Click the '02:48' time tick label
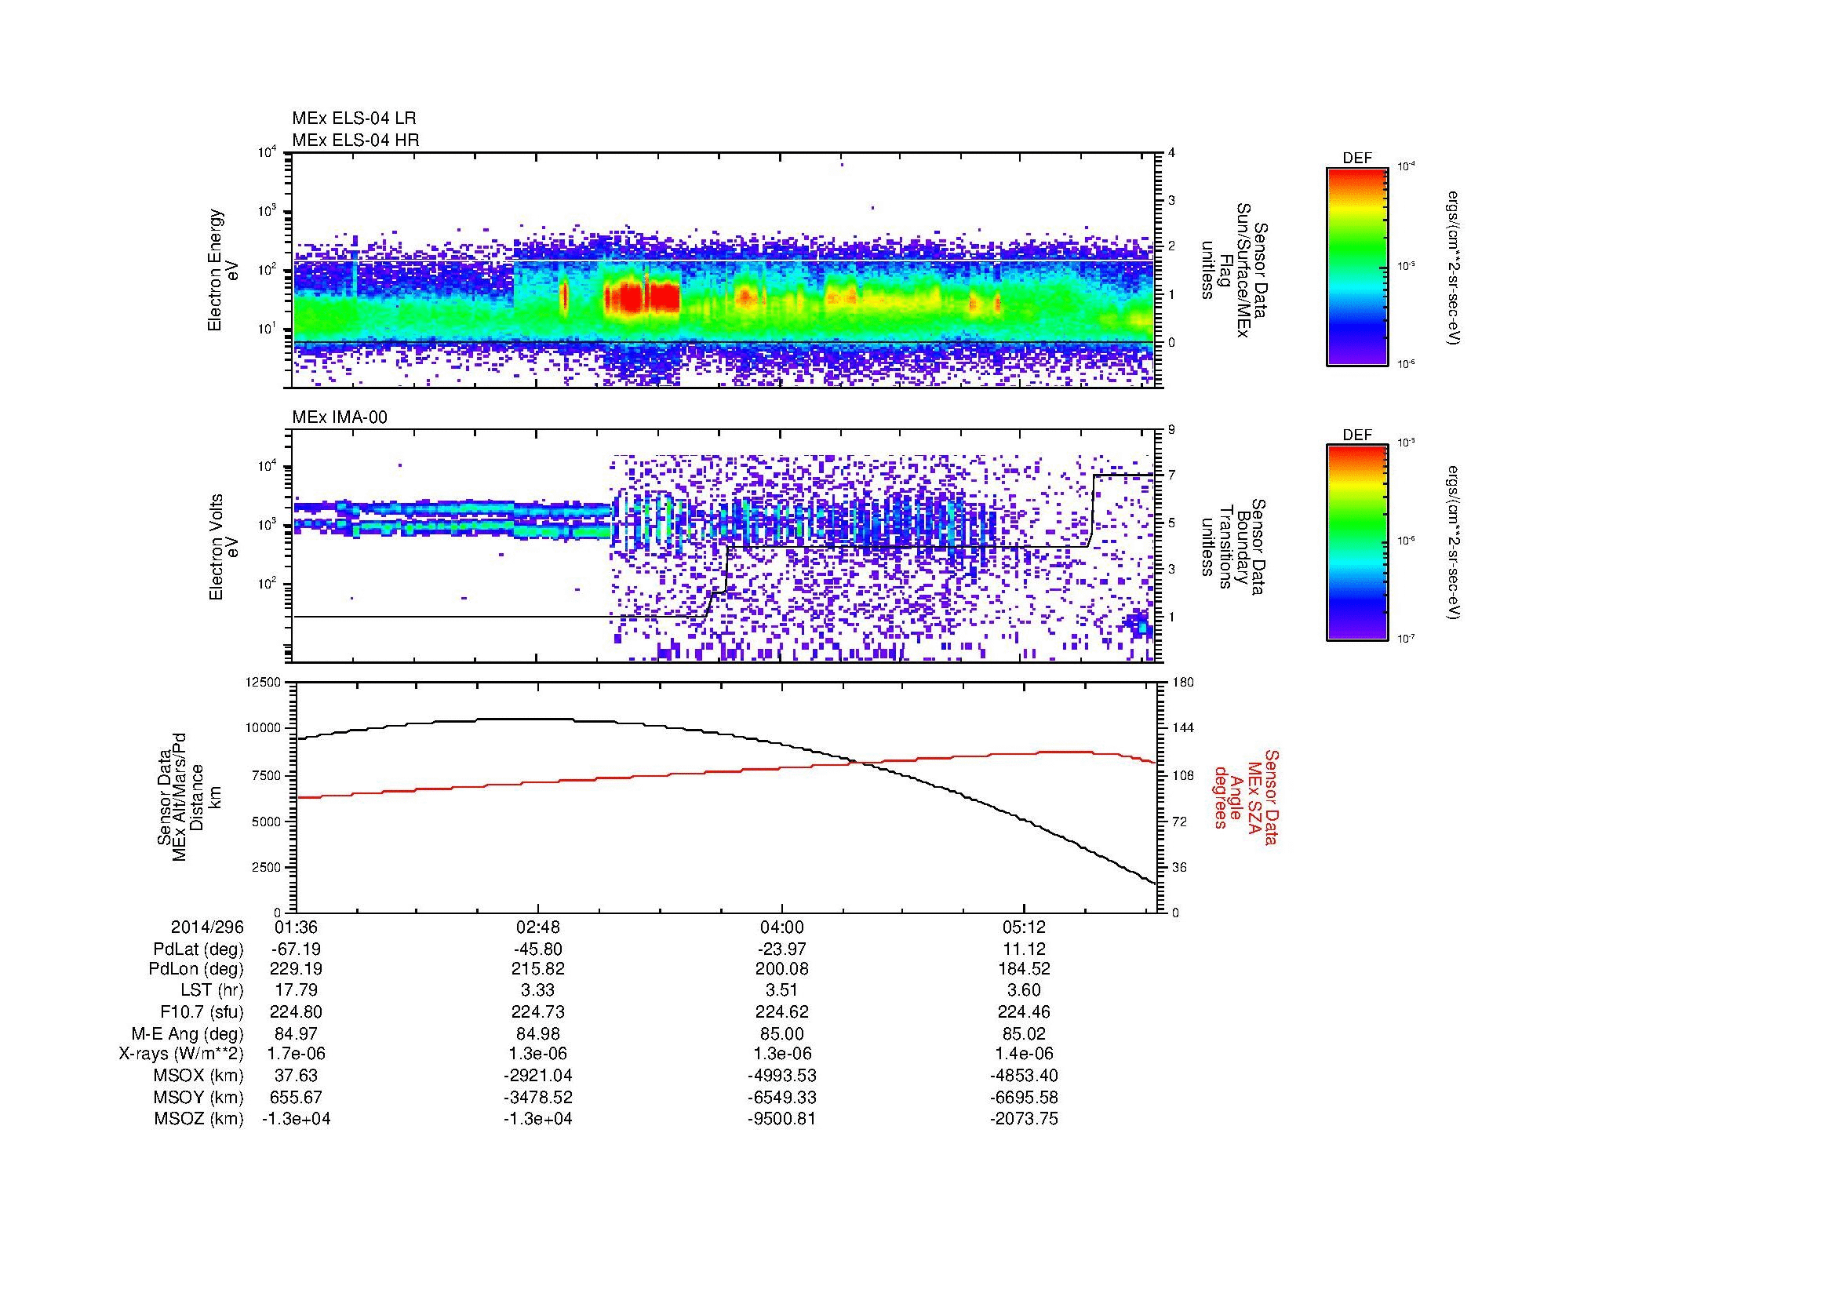This screenshot has height=1297, width=1835. (x=538, y=927)
